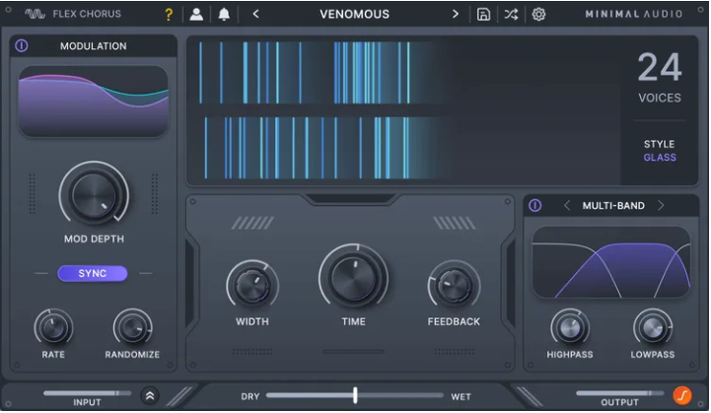Image resolution: width=711 pixels, height=413 pixels.
Task: Go to the previous preset arrow
Action: [256, 15]
